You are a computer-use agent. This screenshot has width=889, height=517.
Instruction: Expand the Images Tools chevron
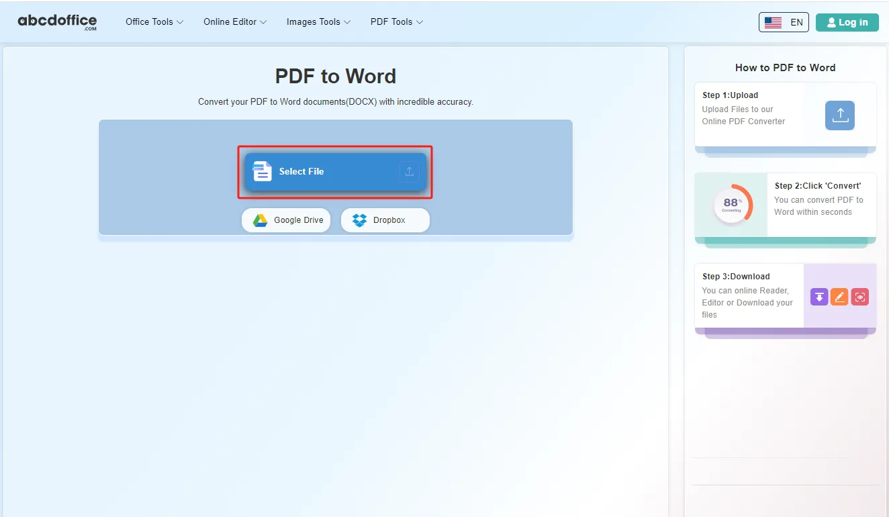point(347,22)
